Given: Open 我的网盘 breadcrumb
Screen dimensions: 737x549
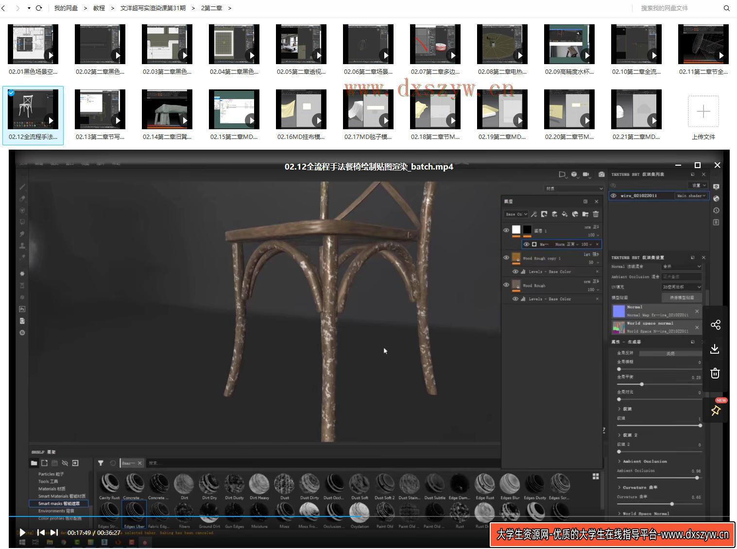Looking at the screenshot, I should click(x=66, y=8).
